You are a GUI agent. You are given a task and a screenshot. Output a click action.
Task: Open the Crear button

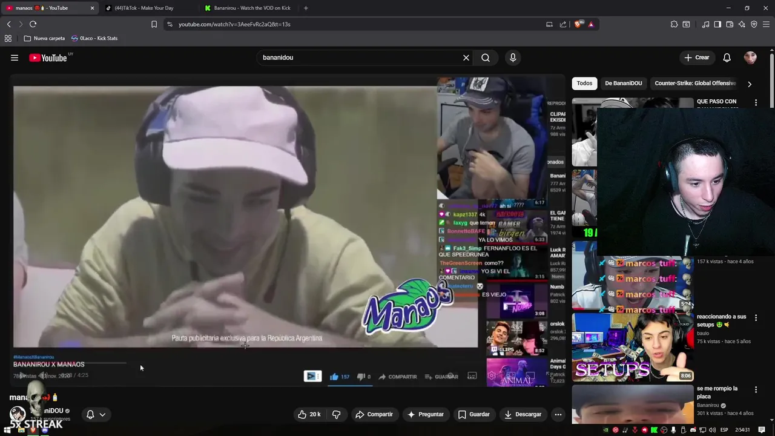click(x=696, y=58)
